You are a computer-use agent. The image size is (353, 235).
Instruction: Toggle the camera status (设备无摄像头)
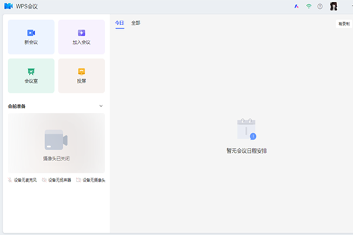click(90, 180)
